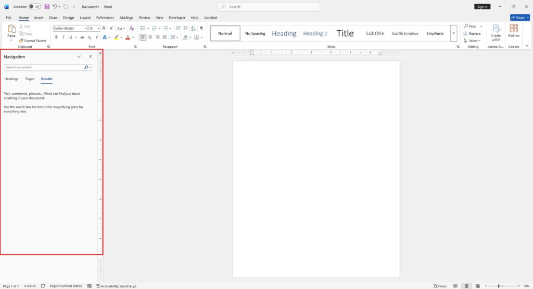This screenshot has width=533, height=289.
Task: Toggle Italic formatting
Action: pyautogui.click(x=63, y=37)
